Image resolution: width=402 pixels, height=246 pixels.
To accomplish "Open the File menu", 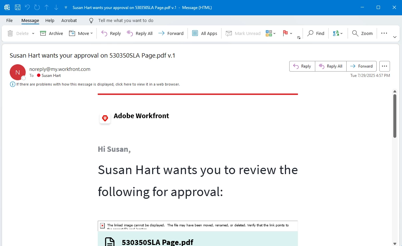I will pos(9,20).
